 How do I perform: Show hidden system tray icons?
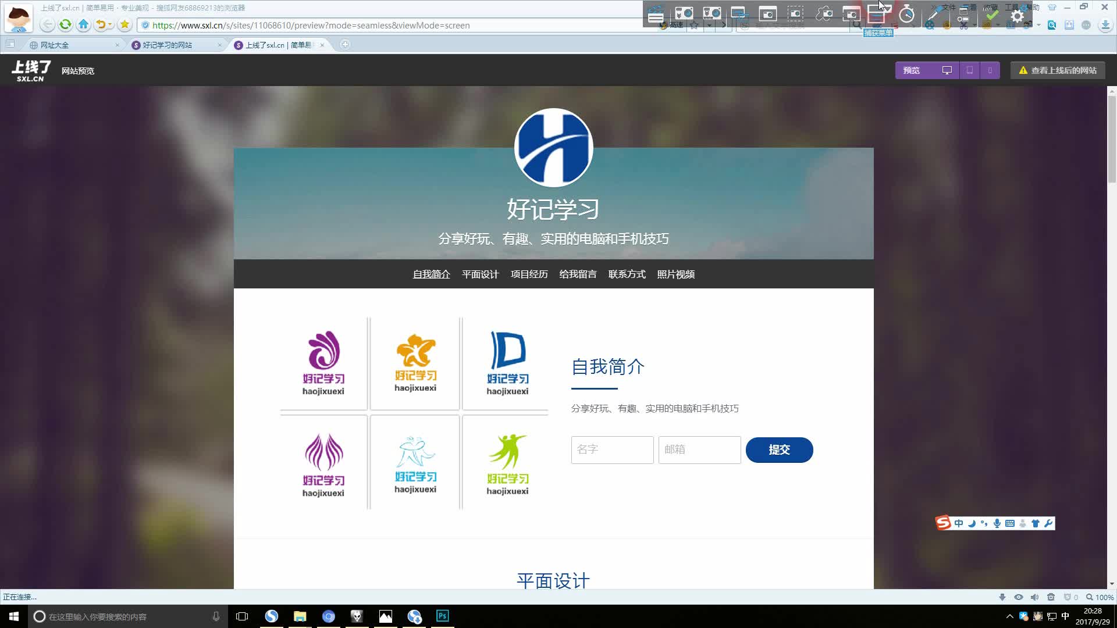tap(1010, 616)
